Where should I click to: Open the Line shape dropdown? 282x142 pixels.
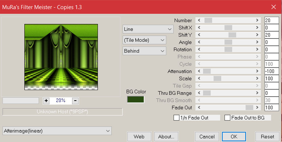[148, 29]
